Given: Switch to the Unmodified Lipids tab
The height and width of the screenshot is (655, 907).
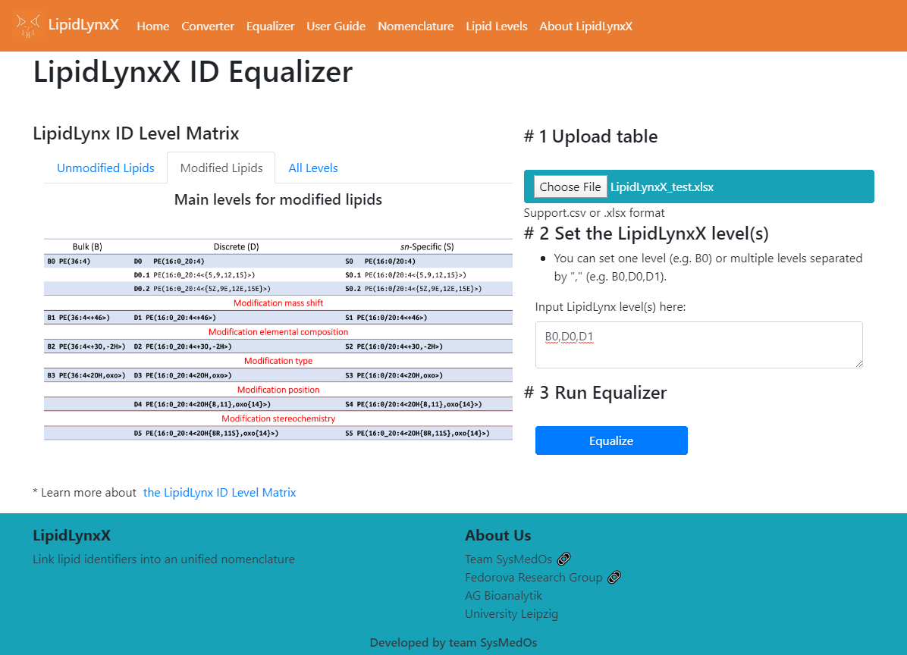Looking at the screenshot, I should tap(105, 168).
